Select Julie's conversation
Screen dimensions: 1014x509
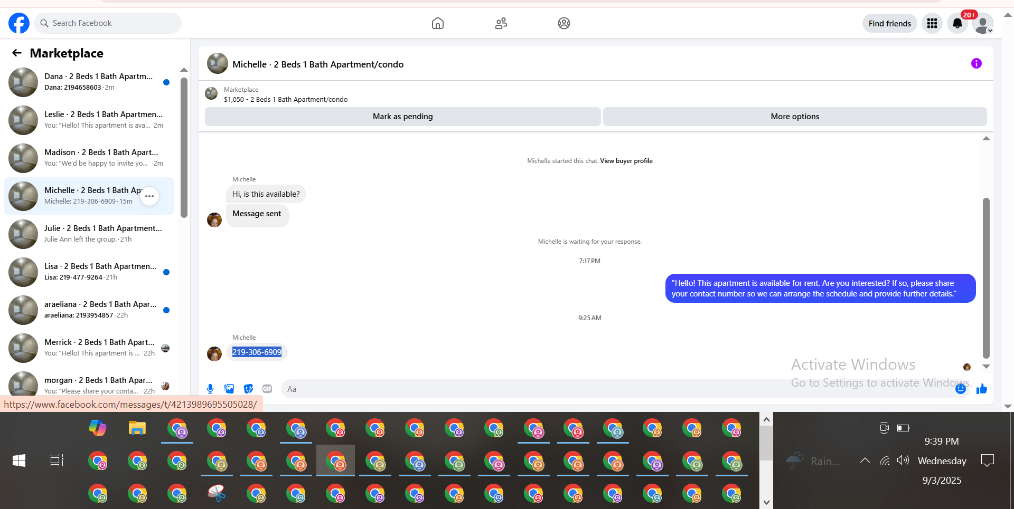89,234
